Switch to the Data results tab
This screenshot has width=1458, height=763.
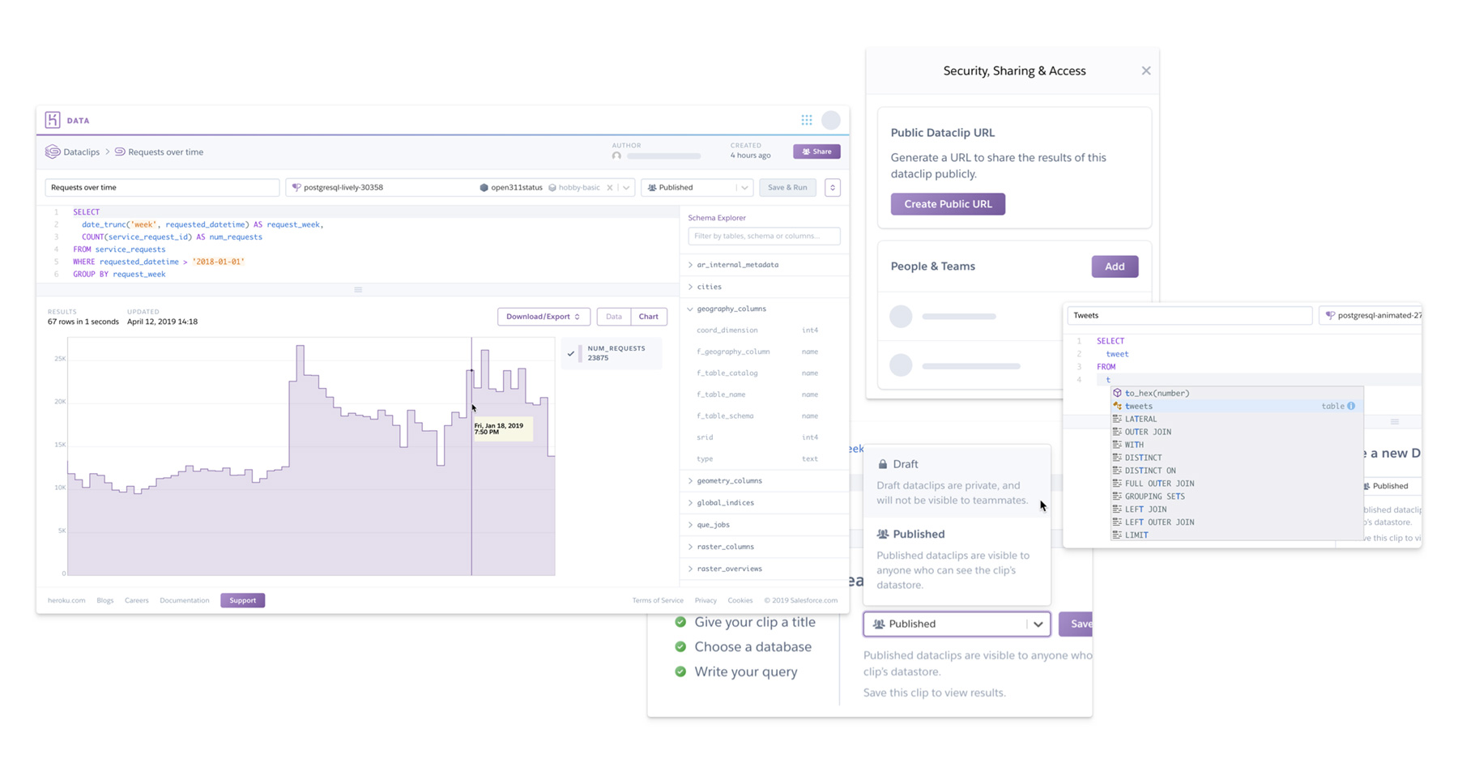click(x=613, y=316)
